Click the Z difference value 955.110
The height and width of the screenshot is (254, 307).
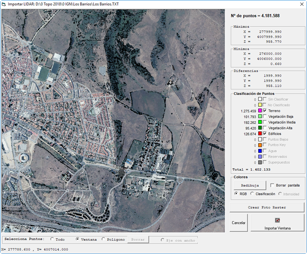[x=273, y=86]
